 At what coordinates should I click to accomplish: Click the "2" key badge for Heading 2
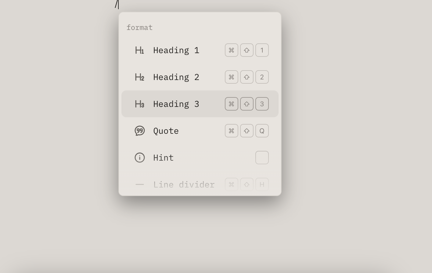(x=262, y=77)
